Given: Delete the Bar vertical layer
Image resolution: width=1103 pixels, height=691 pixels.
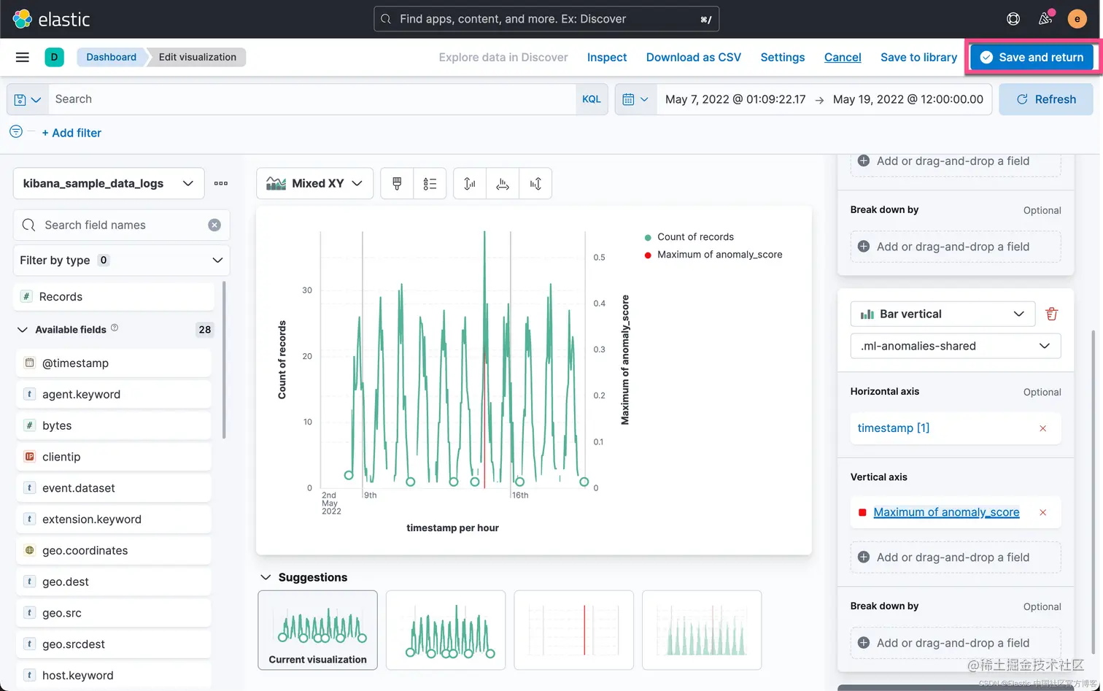Looking at the screenshot, I should point(1051,314).
